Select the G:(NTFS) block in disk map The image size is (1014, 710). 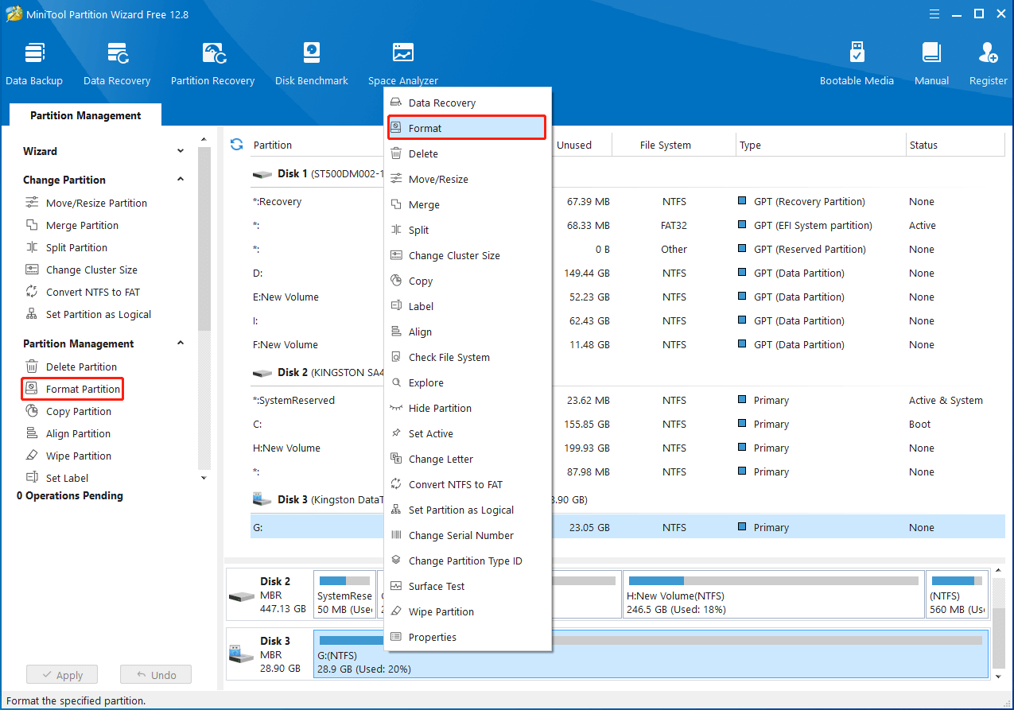pyautogui.click(x=651, y=654)
